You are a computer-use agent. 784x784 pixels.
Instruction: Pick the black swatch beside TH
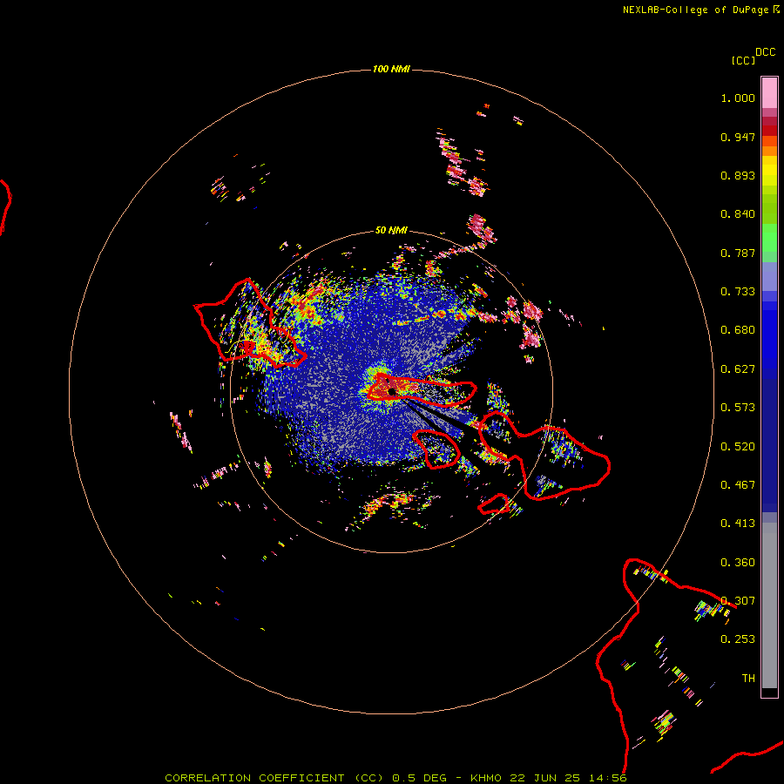(x=769, y=692)
